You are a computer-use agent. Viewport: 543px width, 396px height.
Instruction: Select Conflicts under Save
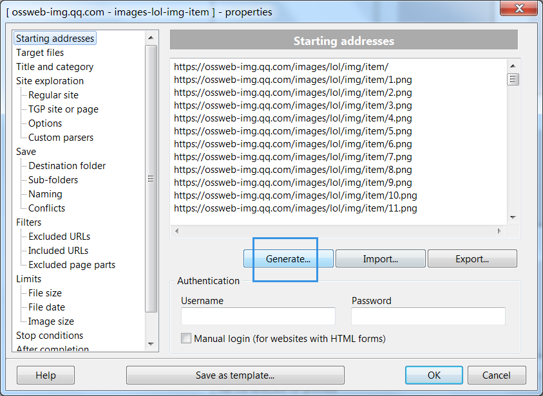(x=46, y=208)
